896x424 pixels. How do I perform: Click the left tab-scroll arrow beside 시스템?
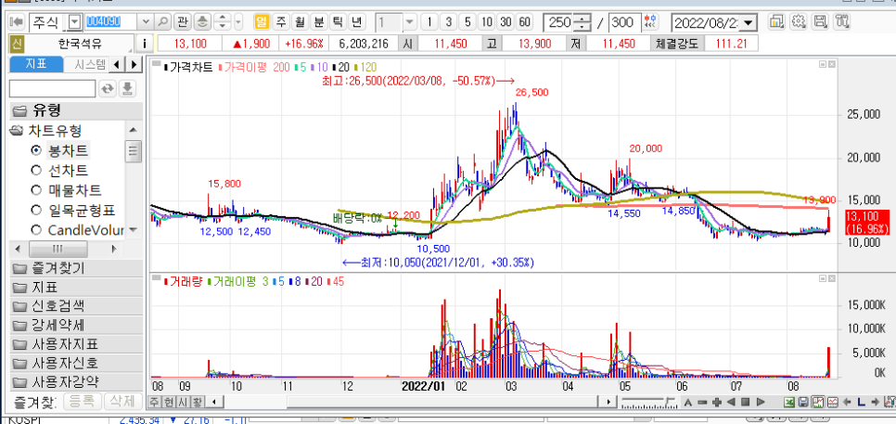[118, 64]
